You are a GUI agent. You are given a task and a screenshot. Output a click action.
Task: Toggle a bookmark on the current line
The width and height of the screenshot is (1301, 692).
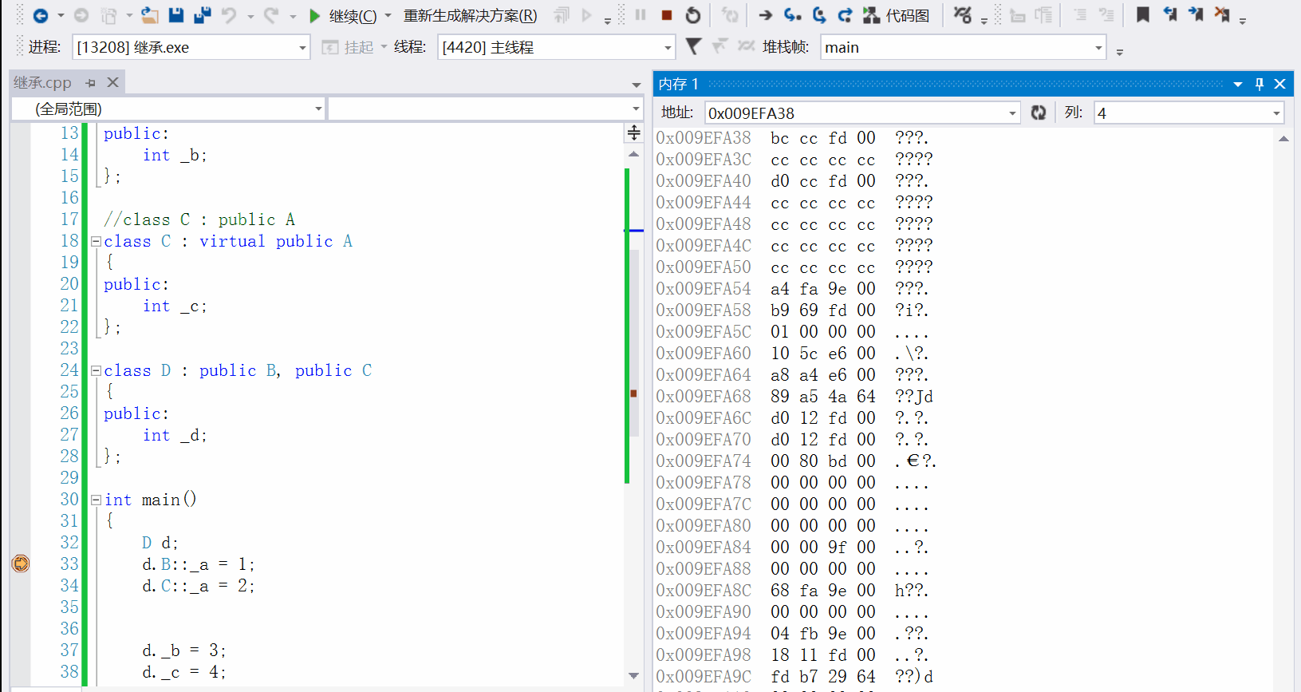coord(1143,15)
